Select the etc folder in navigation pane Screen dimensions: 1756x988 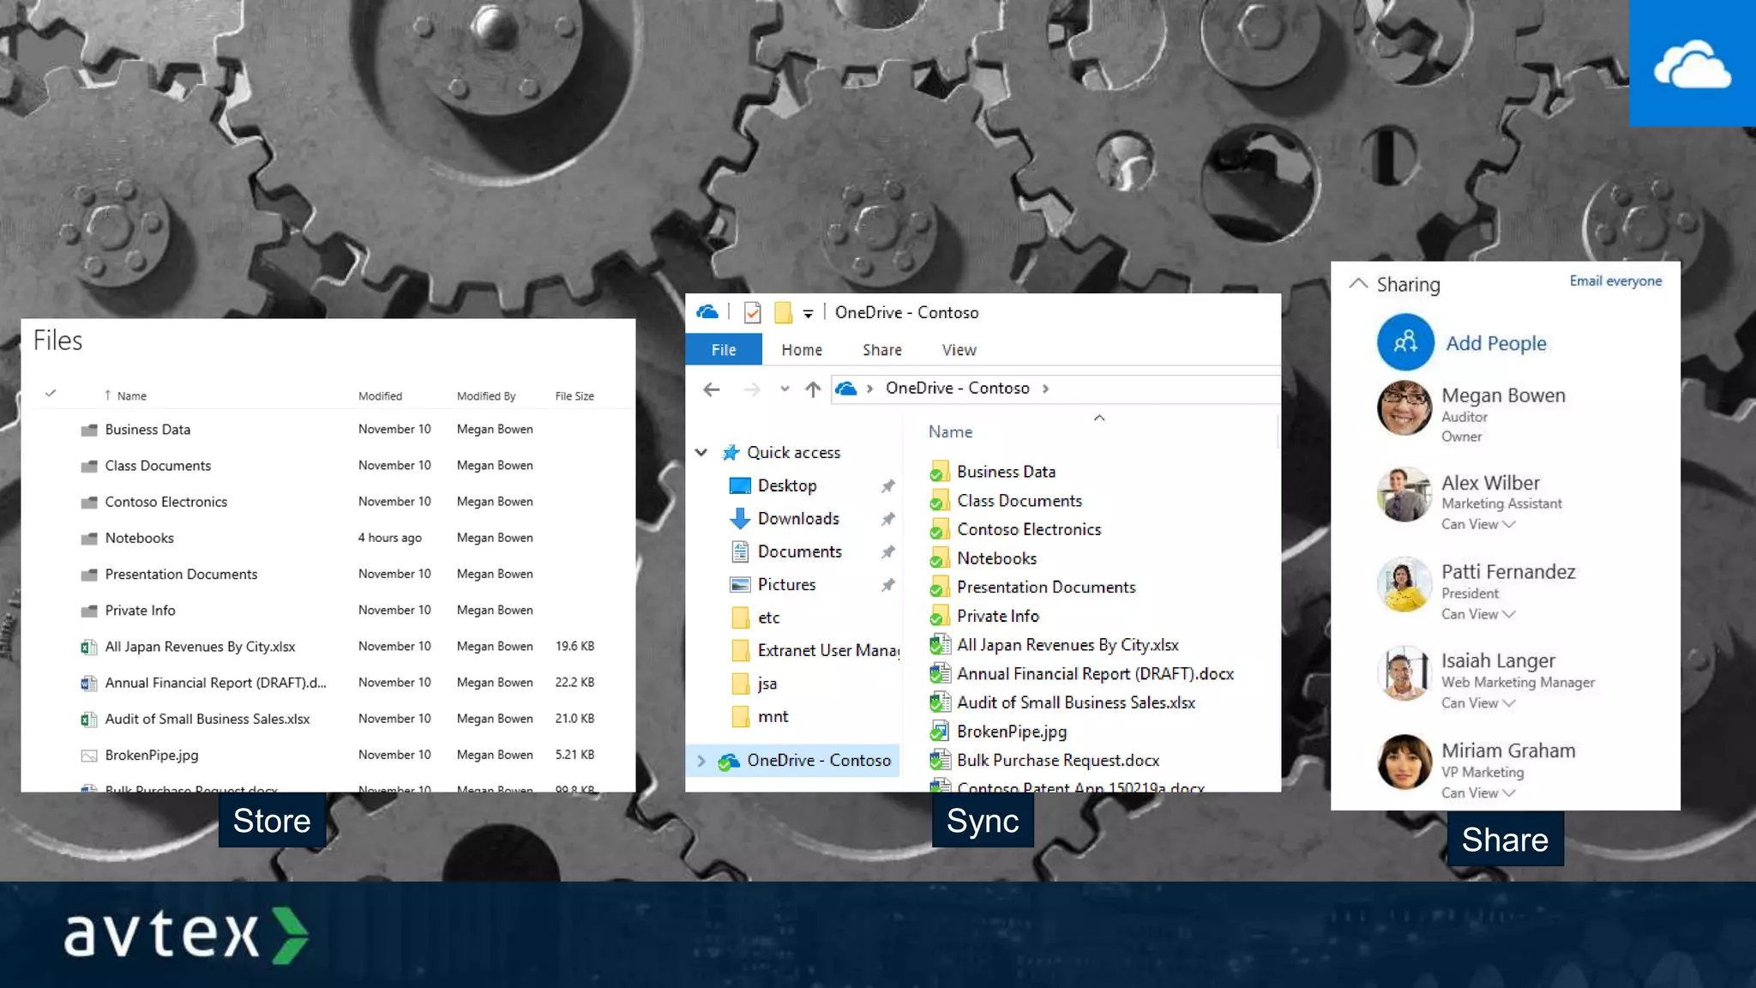[768, 617]
